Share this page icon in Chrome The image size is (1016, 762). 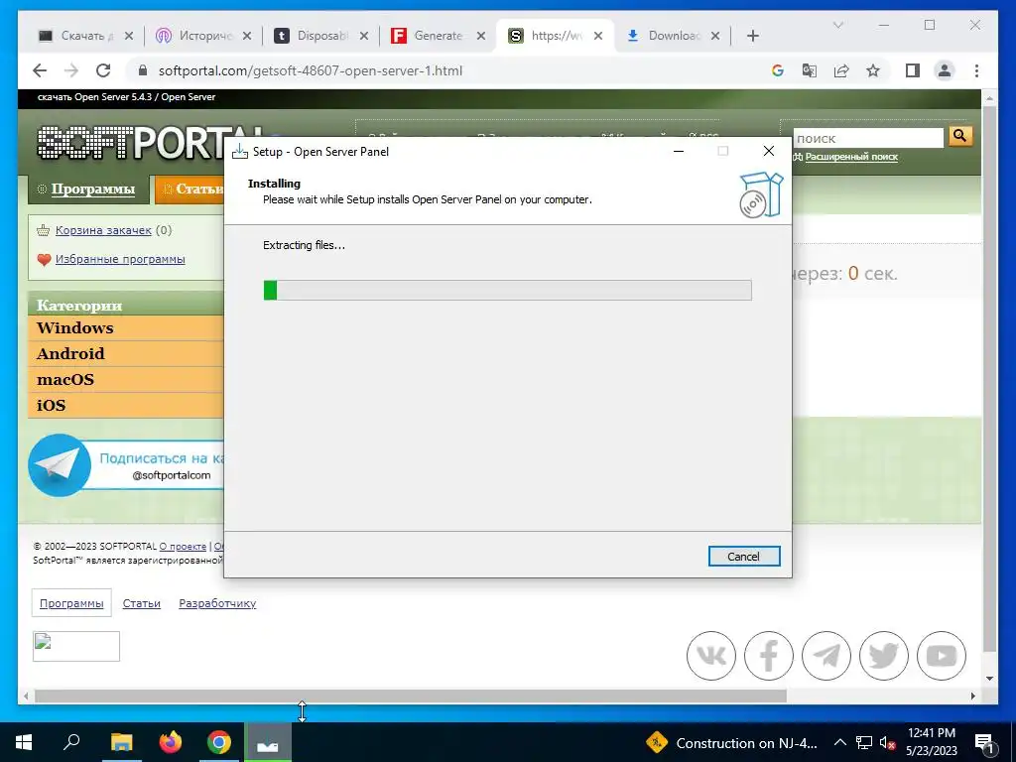(x=841, y=70)
